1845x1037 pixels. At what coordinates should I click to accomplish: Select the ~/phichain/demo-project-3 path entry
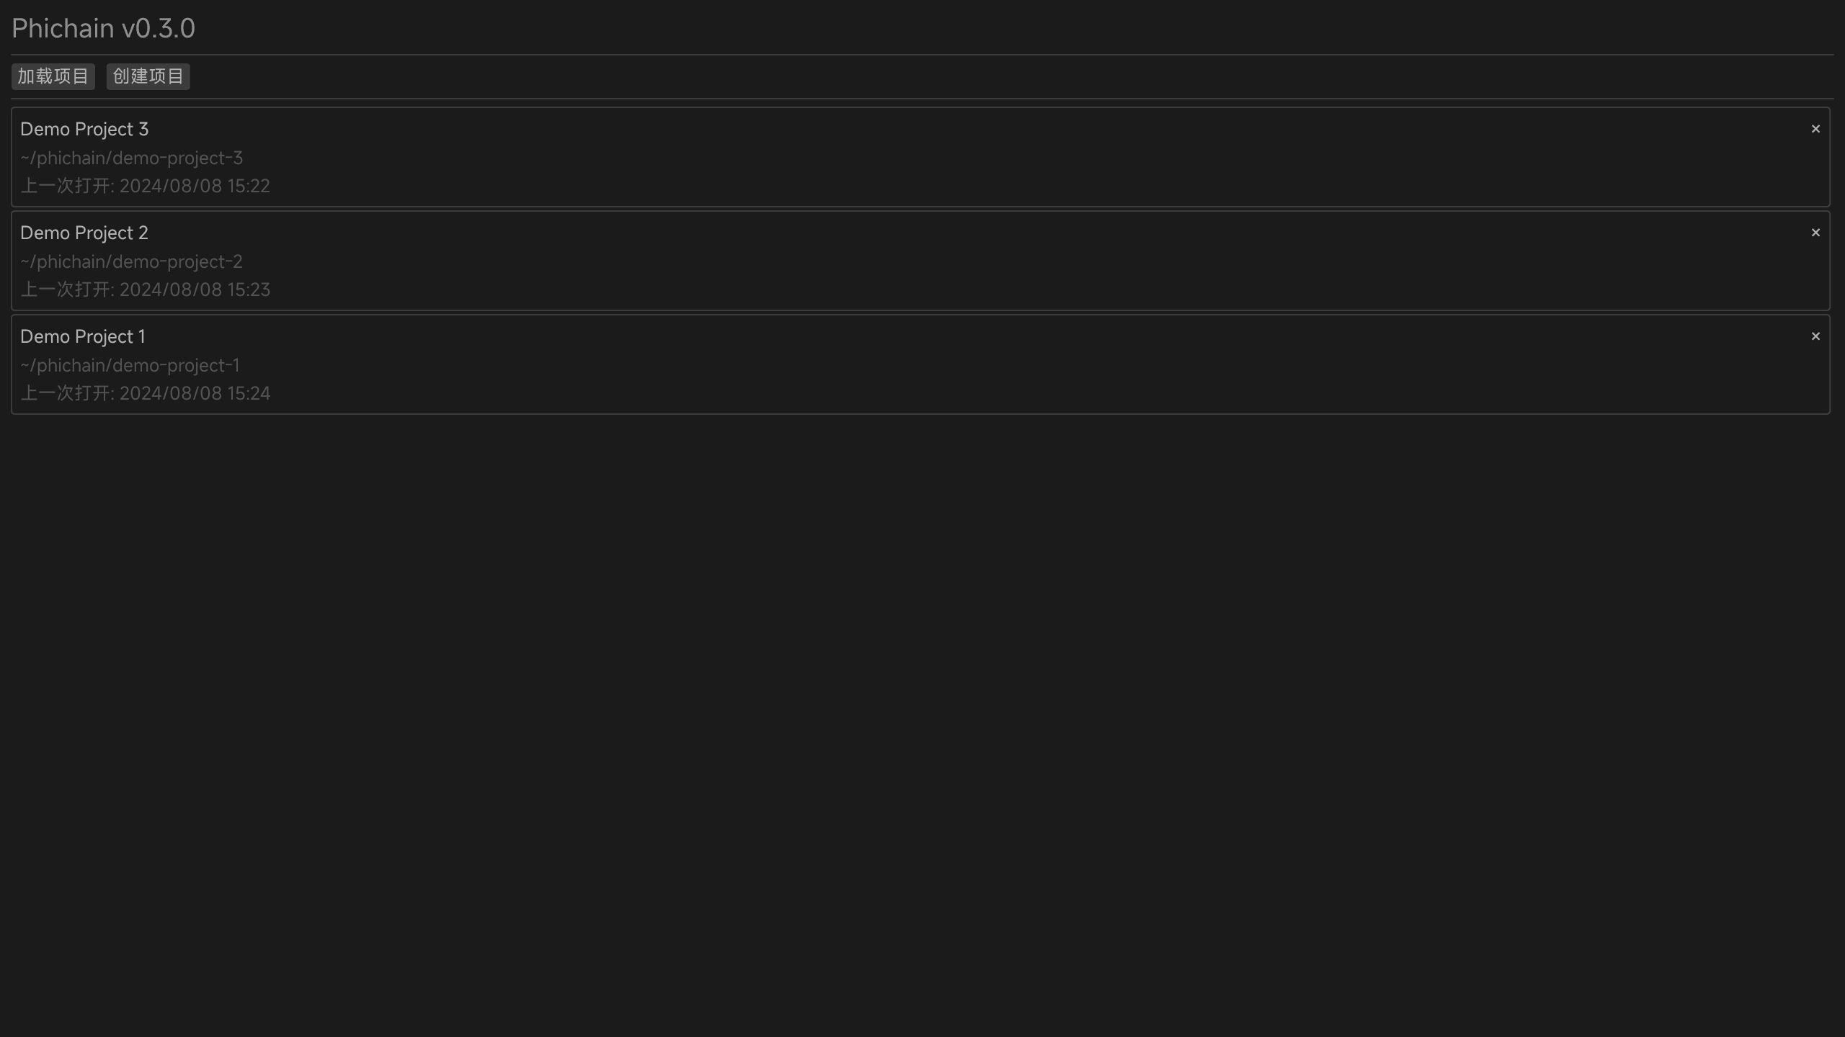tap(132, 158)
